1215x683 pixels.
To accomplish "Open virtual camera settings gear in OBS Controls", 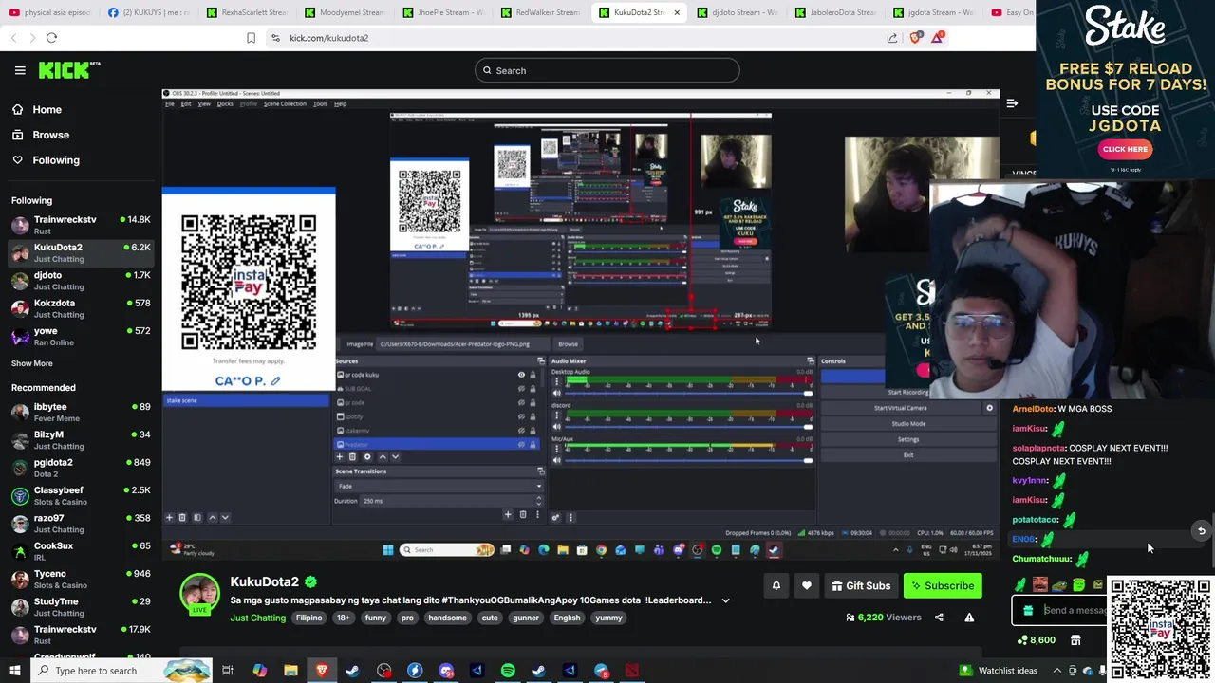I will coord(989,408).
